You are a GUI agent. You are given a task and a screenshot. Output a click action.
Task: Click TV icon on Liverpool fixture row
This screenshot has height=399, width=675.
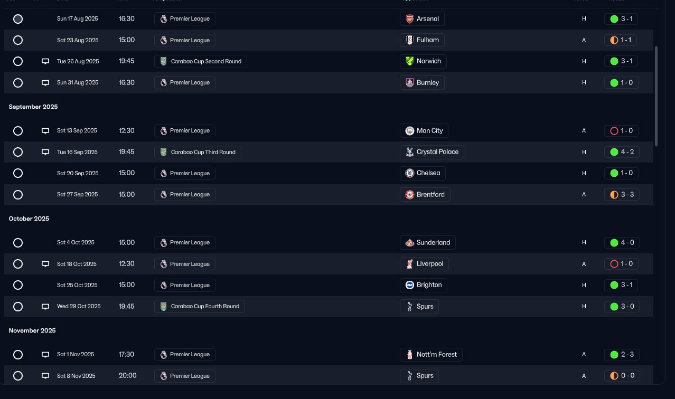click(45, 264)
